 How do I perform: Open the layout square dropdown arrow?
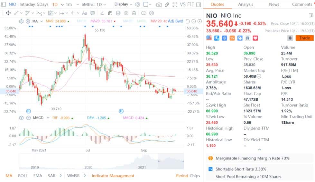pyautogui.click(x=150, y=4)
